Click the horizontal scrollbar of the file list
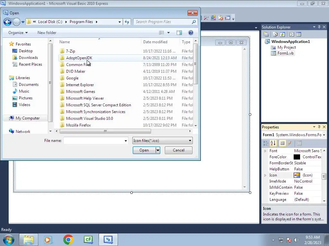Viewport: 329px width, 246px height. [105, 131]
